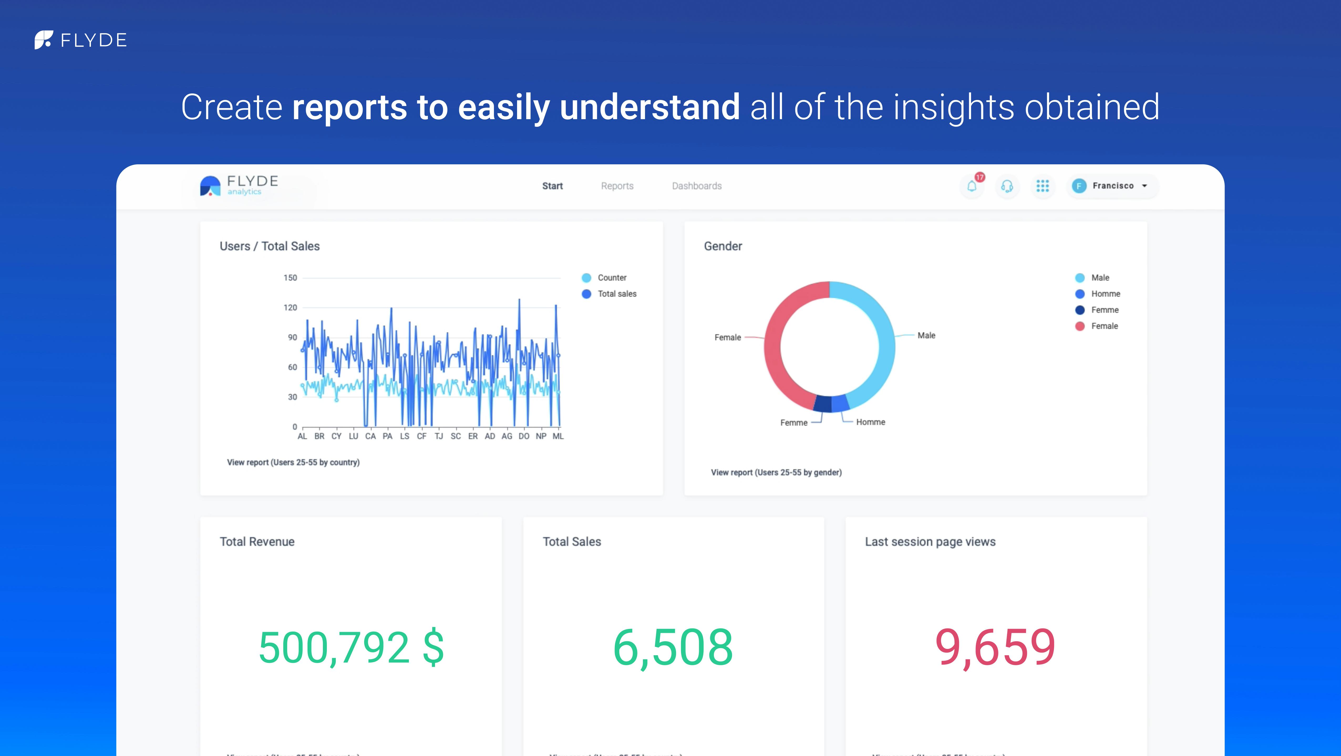Open the apps grid launcher

pos(1042,186)
